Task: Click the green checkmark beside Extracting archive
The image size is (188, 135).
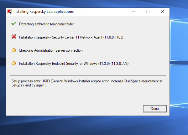Action: tap(13, 24)
